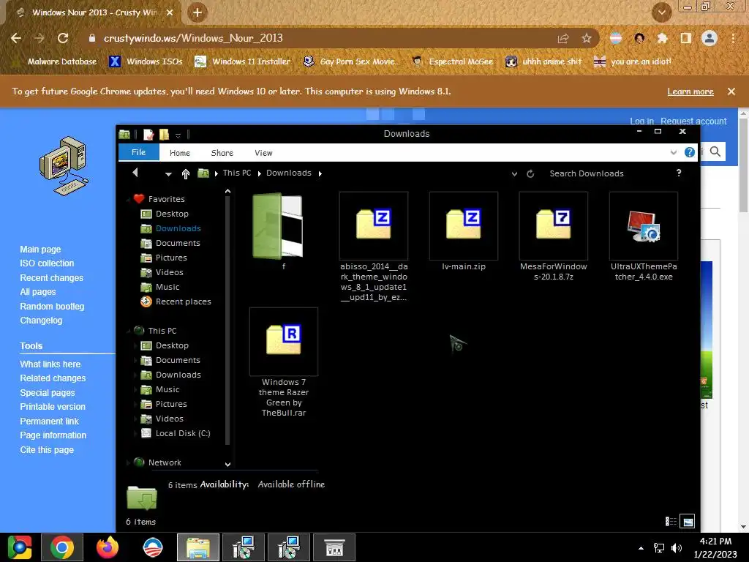
Task: Select Pictures under Favorites
Action: [x=164, y=258]
